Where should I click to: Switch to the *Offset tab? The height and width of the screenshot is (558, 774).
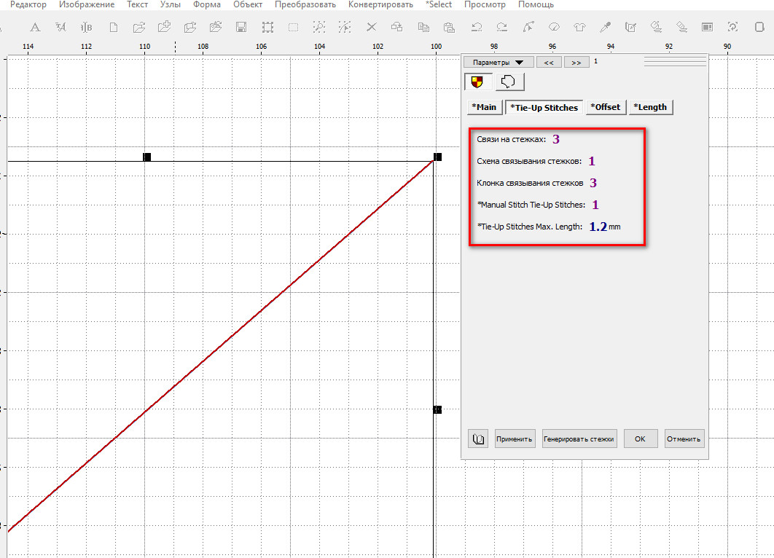(606, 107)
